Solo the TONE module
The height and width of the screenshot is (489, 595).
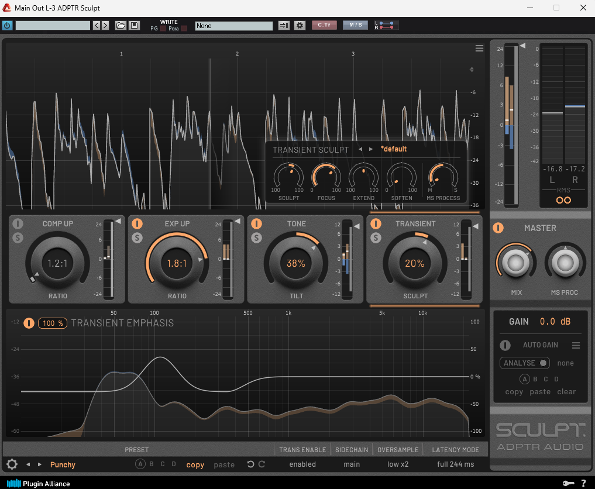[256, 238]
